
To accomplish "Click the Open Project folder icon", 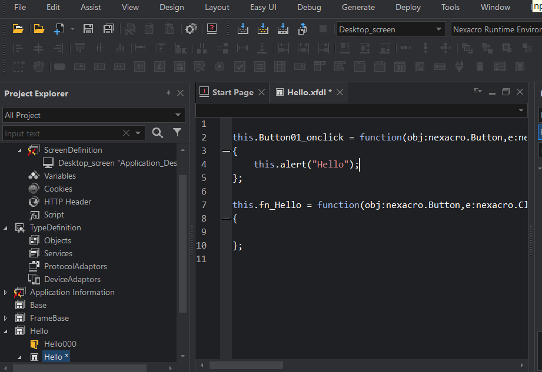I will pyautogui.click(x=39, y=29).
